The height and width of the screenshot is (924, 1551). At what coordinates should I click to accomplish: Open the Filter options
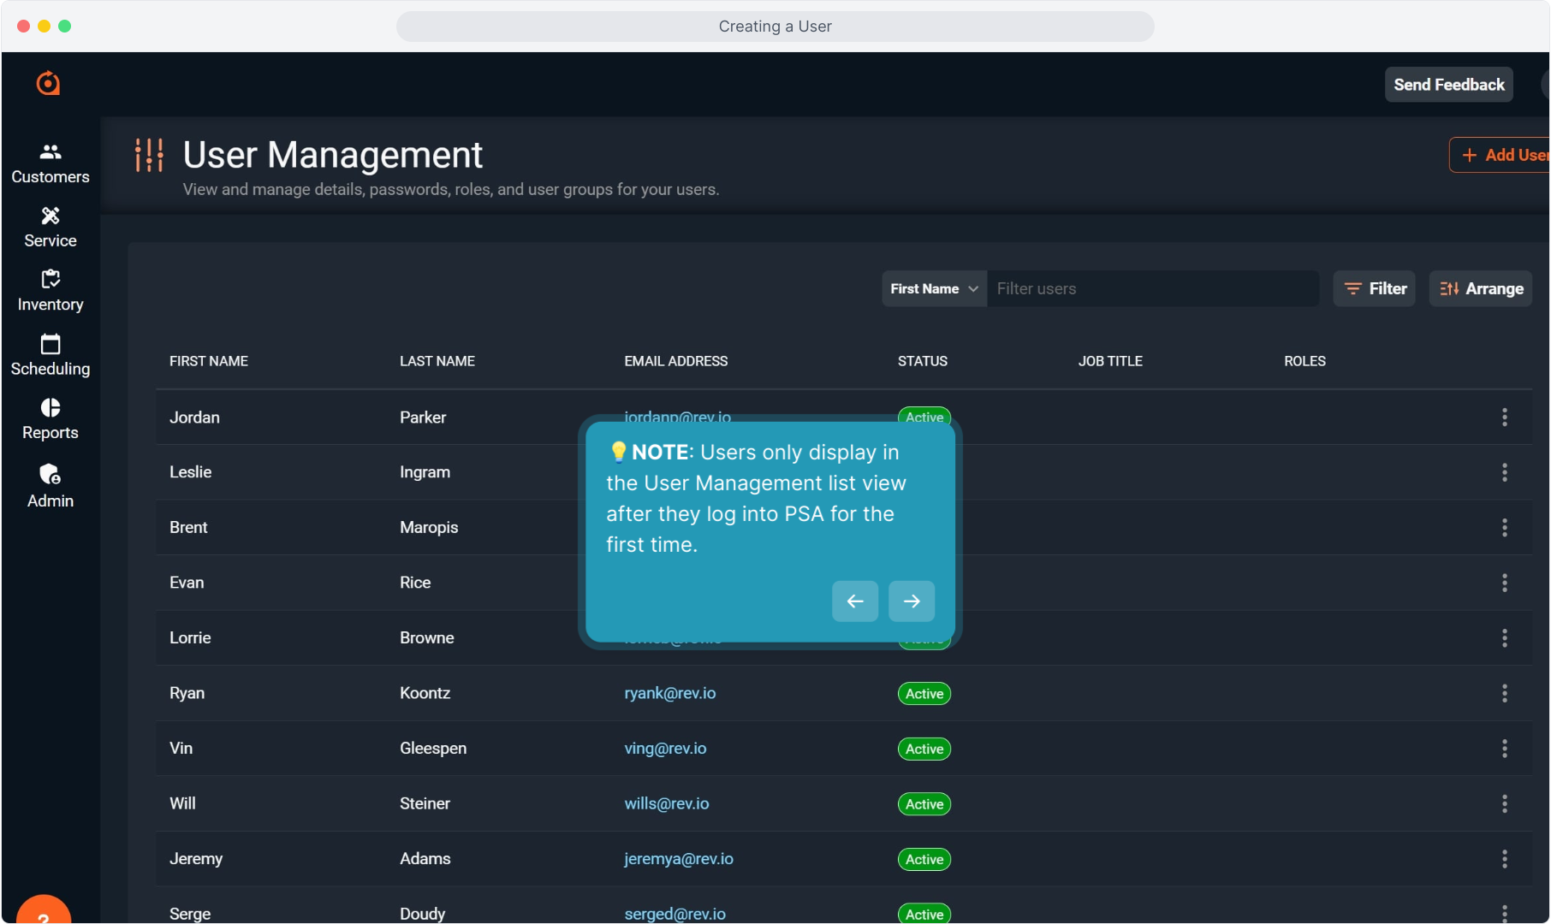click(x=1374, y=289)
